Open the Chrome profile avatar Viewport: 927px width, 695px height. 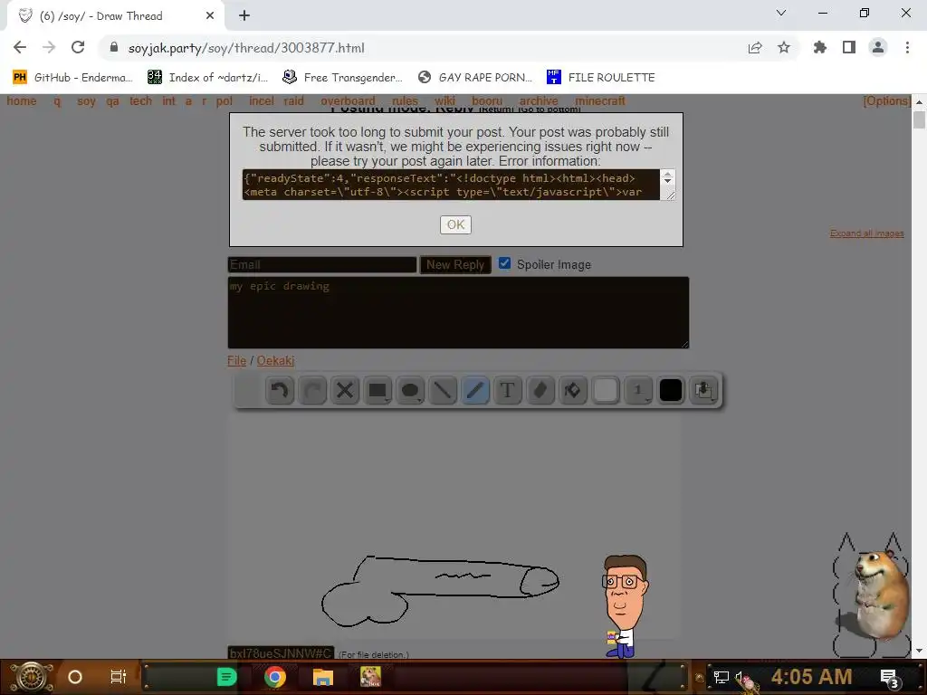coord(878,47)
